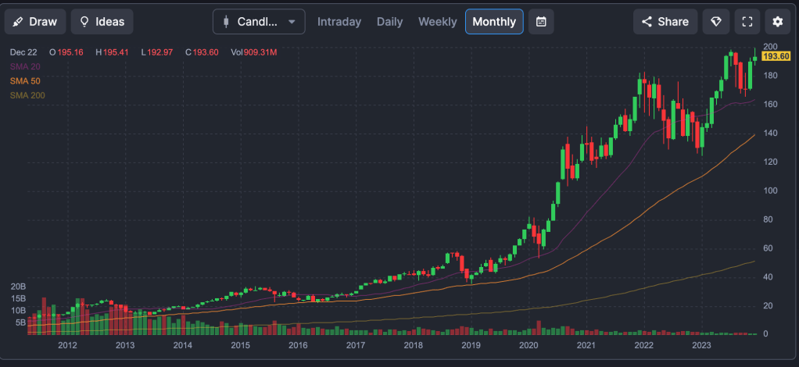Open the Draw tools
The width and height of the screenshot is (799, 367).
pyautogui.click(x=34, y=22)
